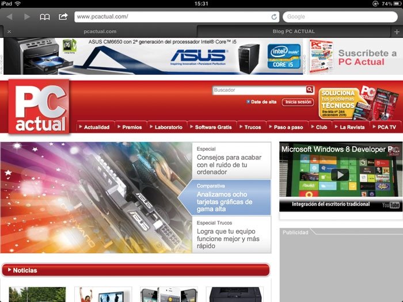Image resolution: width=403 pixels, height=302 pixels.
Task: Open the news thumbnail with trees
Action: (37, 295)
